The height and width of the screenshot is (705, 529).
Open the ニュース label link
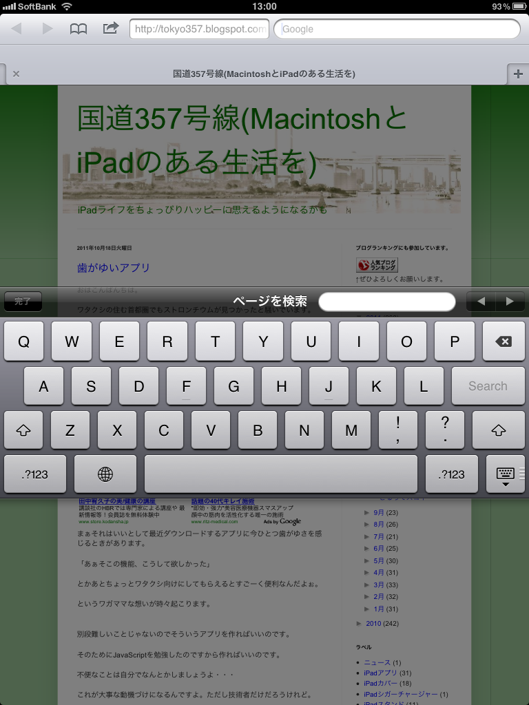click(377, 662)
